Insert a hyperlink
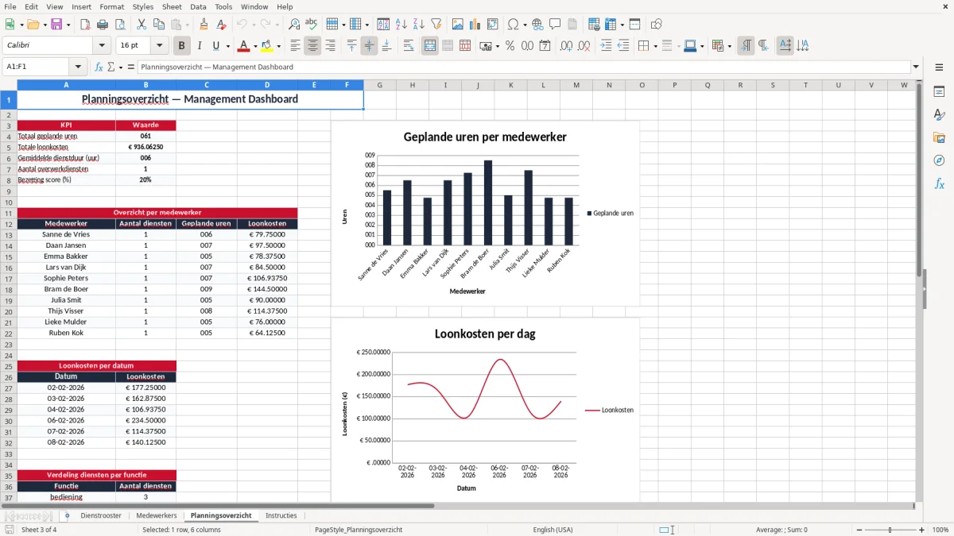The image size is (954, 536). [537, 25]
